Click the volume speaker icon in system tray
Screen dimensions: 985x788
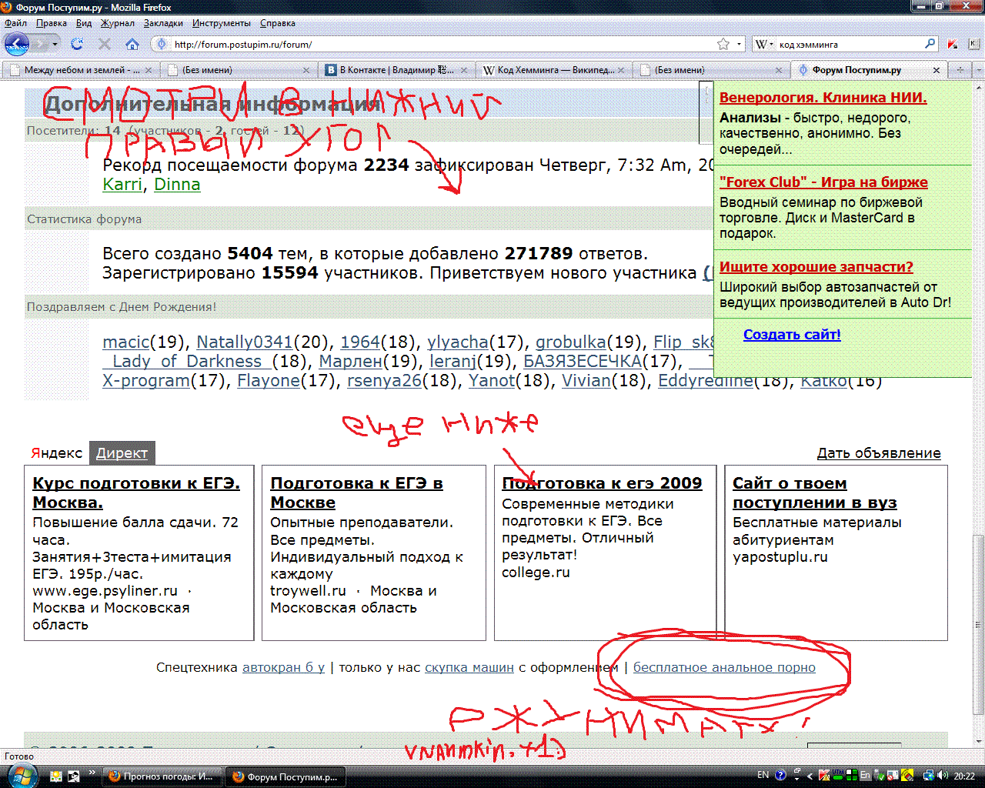(x=943, y=776)
